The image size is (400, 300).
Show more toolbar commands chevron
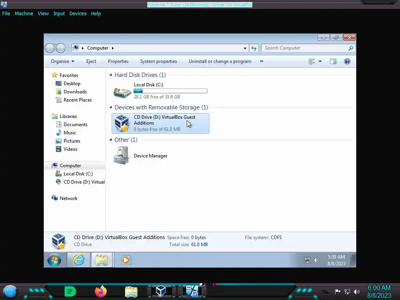click(261, 61)
